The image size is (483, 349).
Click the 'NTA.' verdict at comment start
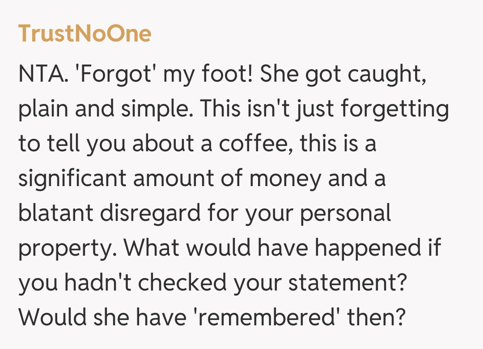click(x=44, y=74)
